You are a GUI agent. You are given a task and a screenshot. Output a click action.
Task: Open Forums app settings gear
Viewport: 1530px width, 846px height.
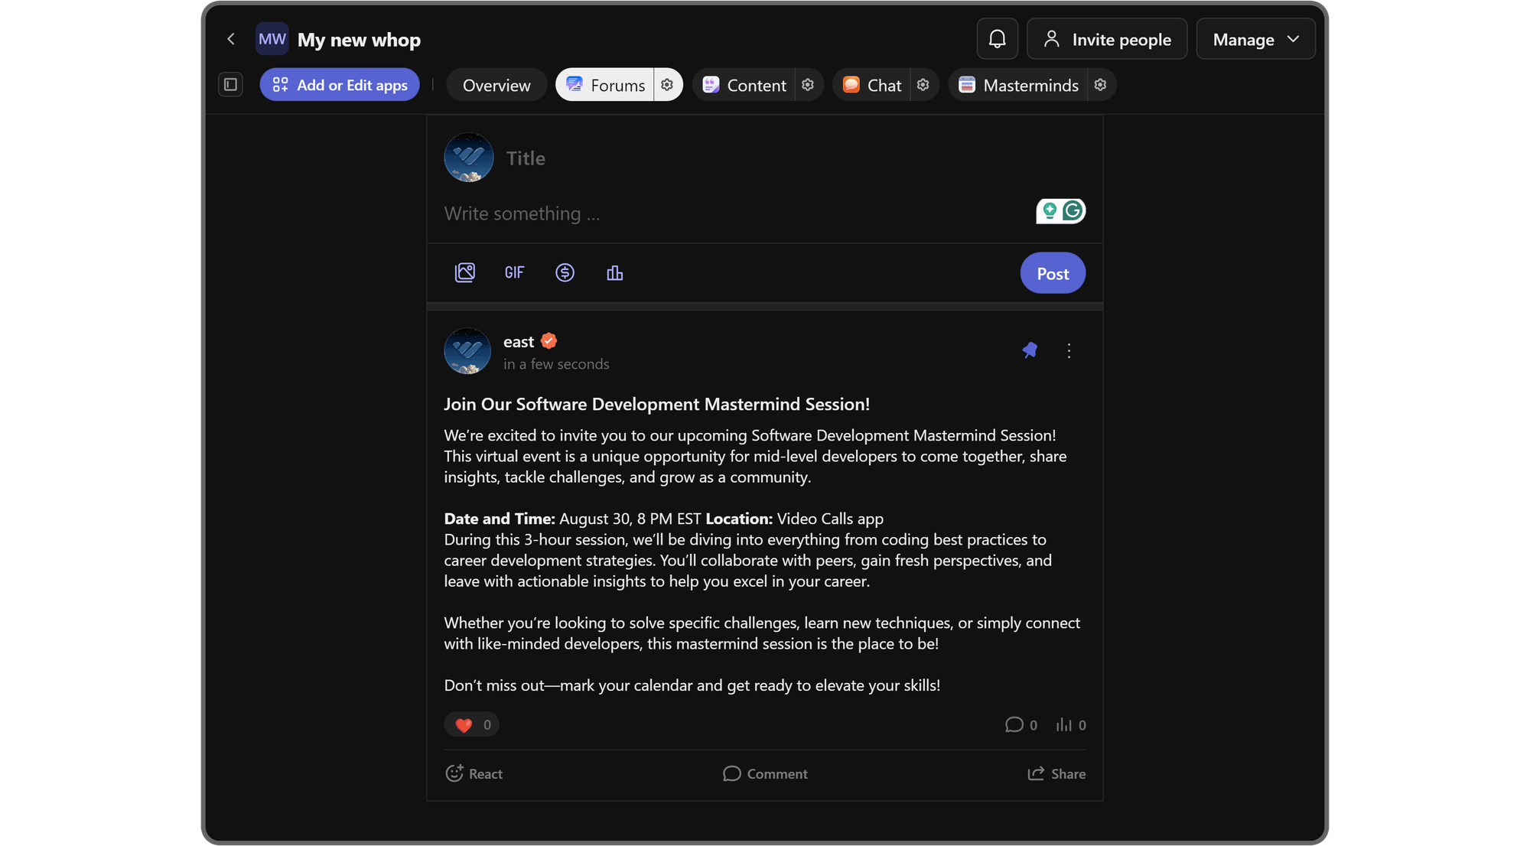click(x=667, y=85)
